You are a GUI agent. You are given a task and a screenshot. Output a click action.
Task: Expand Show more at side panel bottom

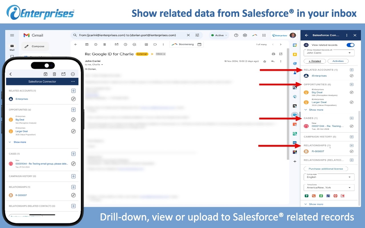click(x=314, y=204)
